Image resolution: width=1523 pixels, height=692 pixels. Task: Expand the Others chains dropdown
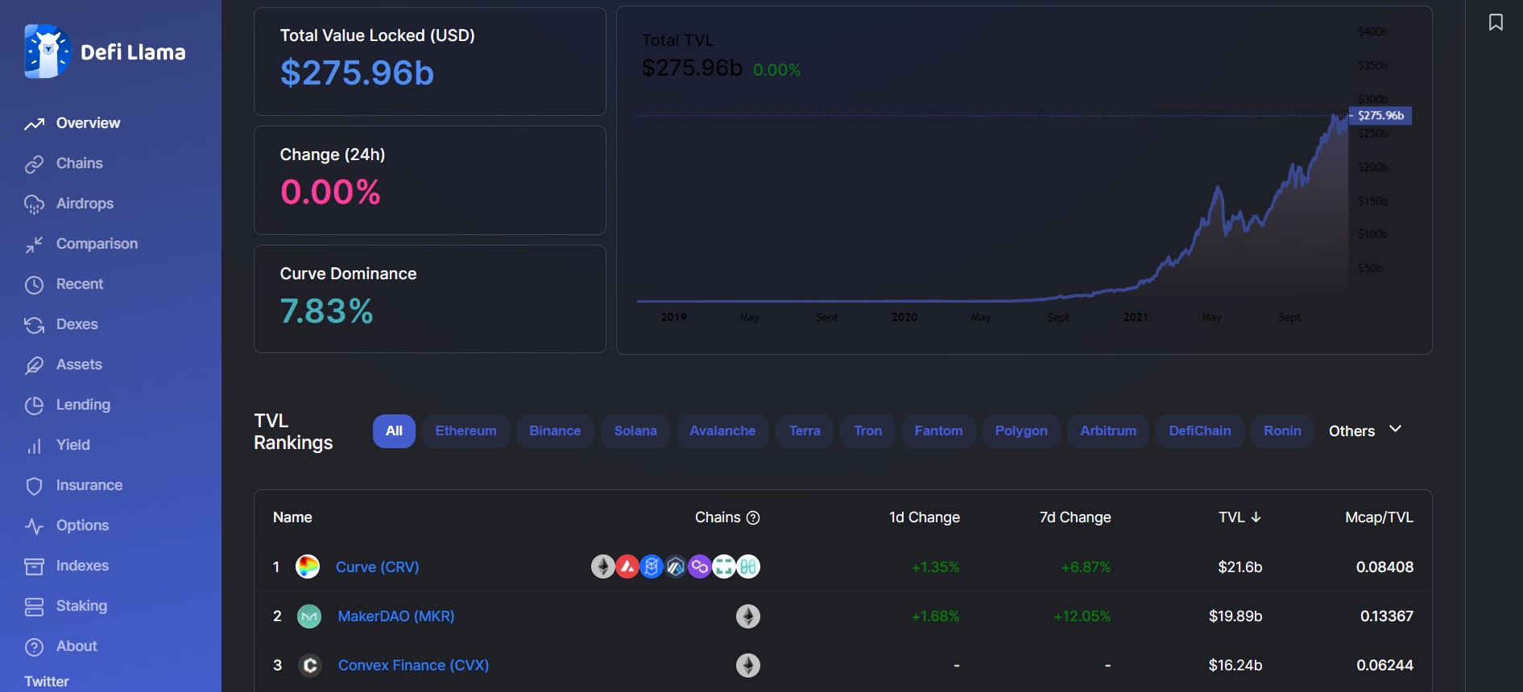pos(1365,430)
